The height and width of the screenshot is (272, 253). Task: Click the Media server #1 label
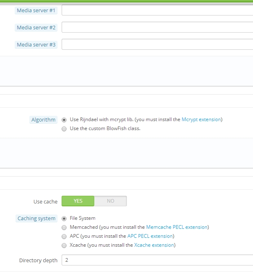[x=36, y=11]
